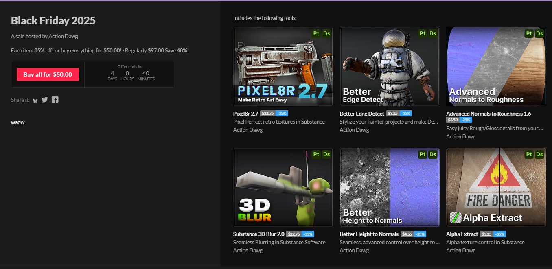
Task: Visit the Action Dawg author link under Alpha Extract
Action: pos(460,250)
